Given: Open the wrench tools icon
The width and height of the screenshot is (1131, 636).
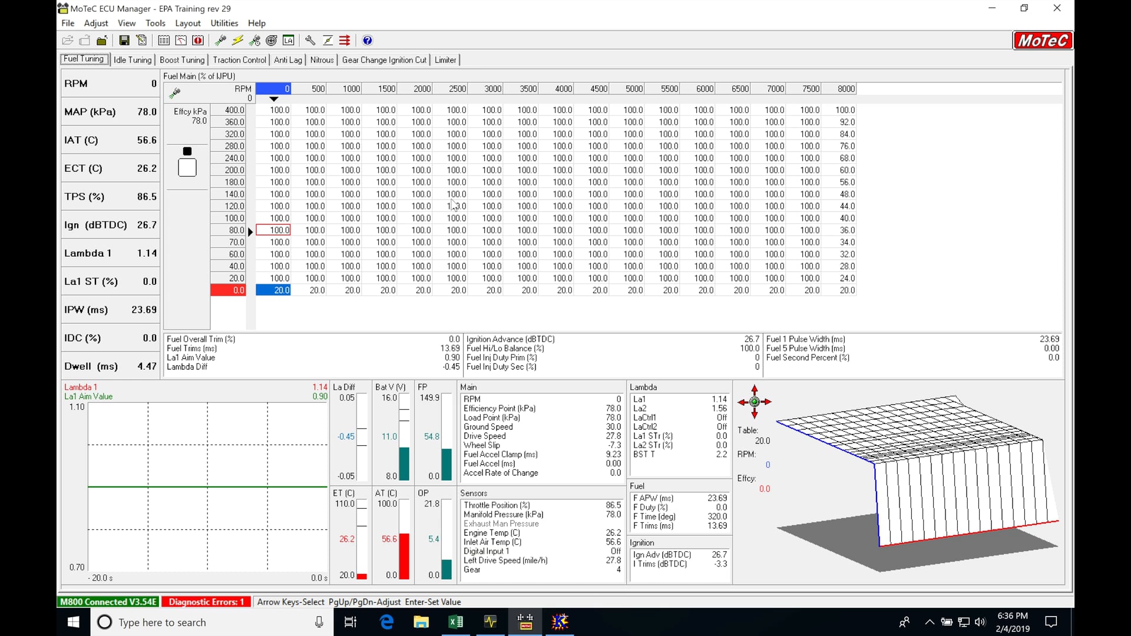Looking at the screenshot, I should point(310,40).
